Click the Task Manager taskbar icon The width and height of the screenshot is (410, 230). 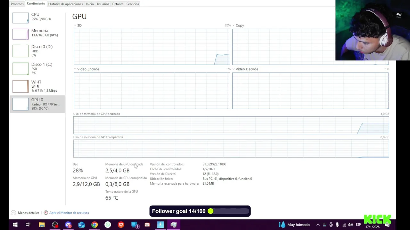(x=174, y=225)
